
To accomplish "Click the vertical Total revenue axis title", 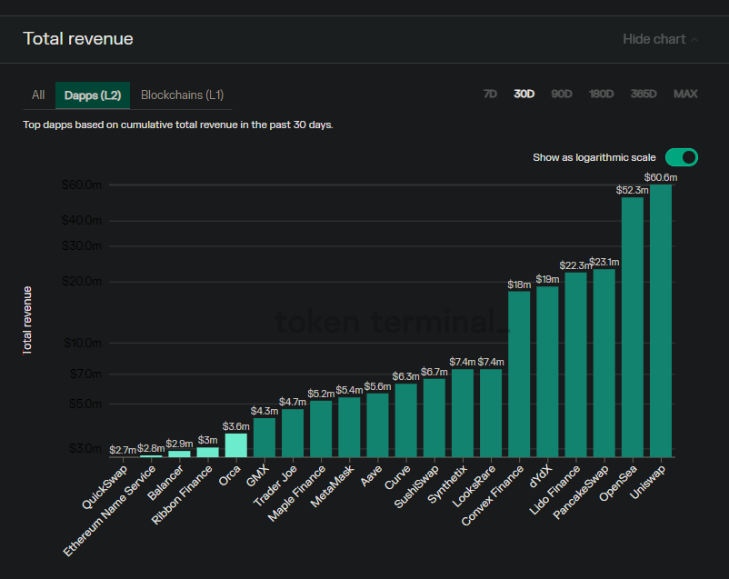I will click(x=27, y=321).
